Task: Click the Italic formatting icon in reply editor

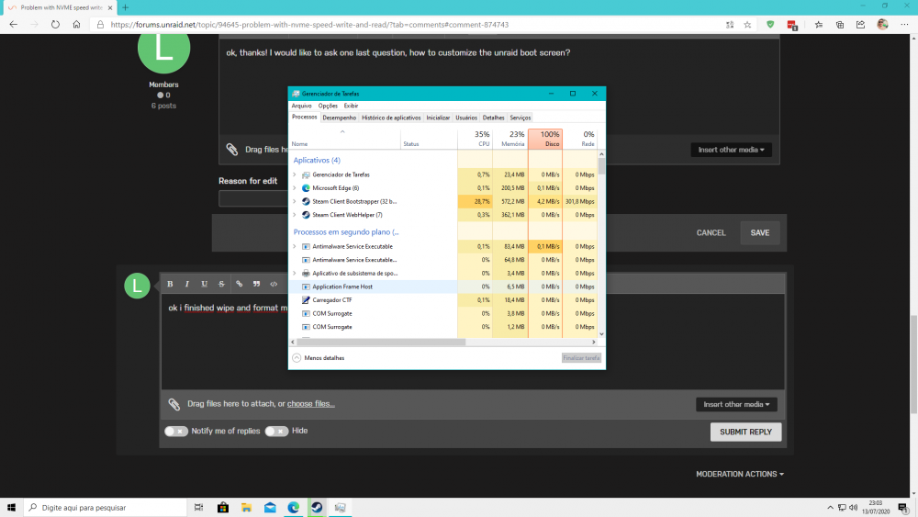Action: coord(186,284)
